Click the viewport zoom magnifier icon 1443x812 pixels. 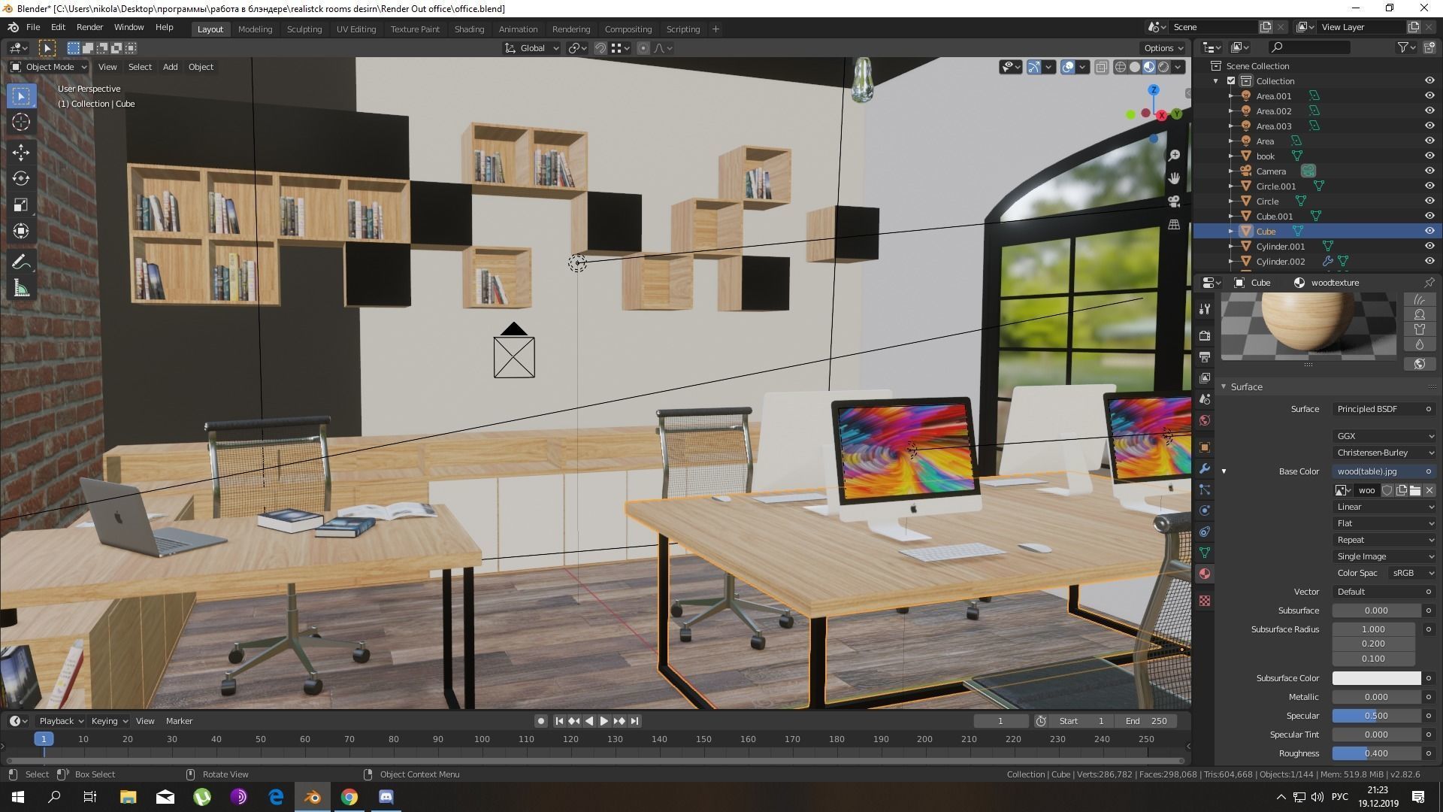pos(1174,156)
